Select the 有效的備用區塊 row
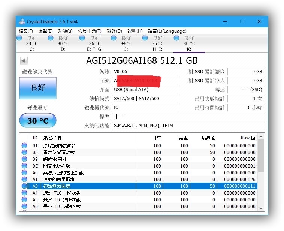This screenshot has height=231, width=284. coord(138,179)
